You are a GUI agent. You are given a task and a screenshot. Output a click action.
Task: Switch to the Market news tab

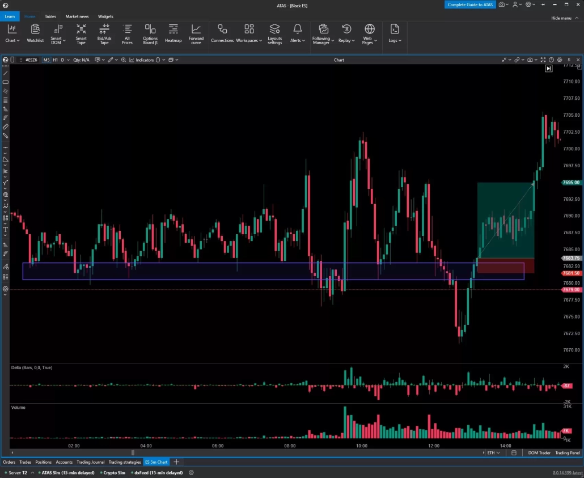pos(77,16)
